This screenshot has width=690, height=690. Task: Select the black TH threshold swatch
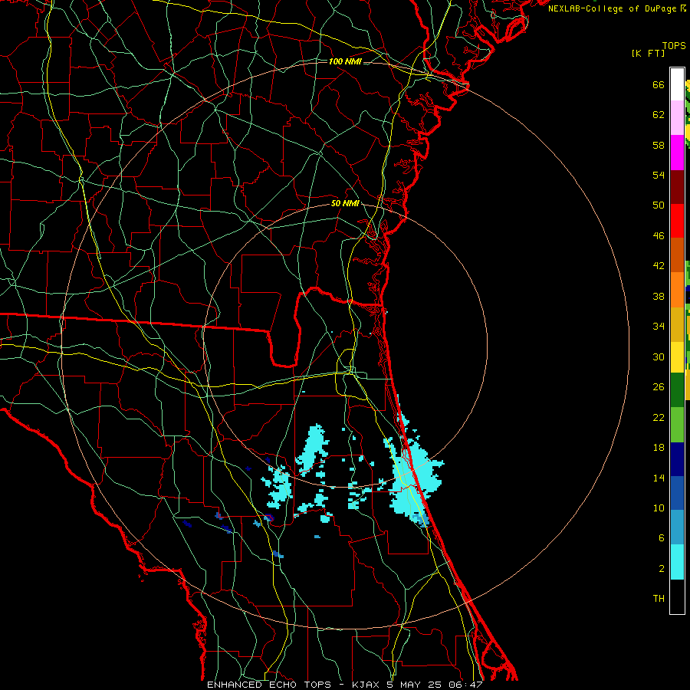click(677, 596)
